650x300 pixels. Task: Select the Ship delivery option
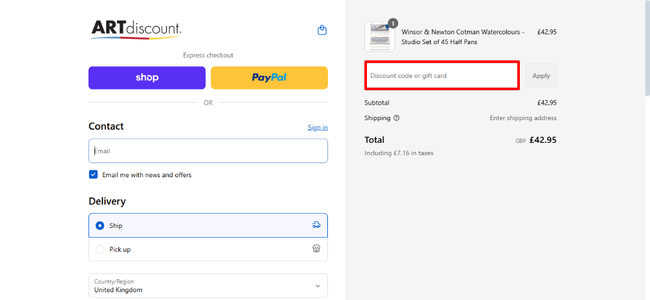pos(208,225)
